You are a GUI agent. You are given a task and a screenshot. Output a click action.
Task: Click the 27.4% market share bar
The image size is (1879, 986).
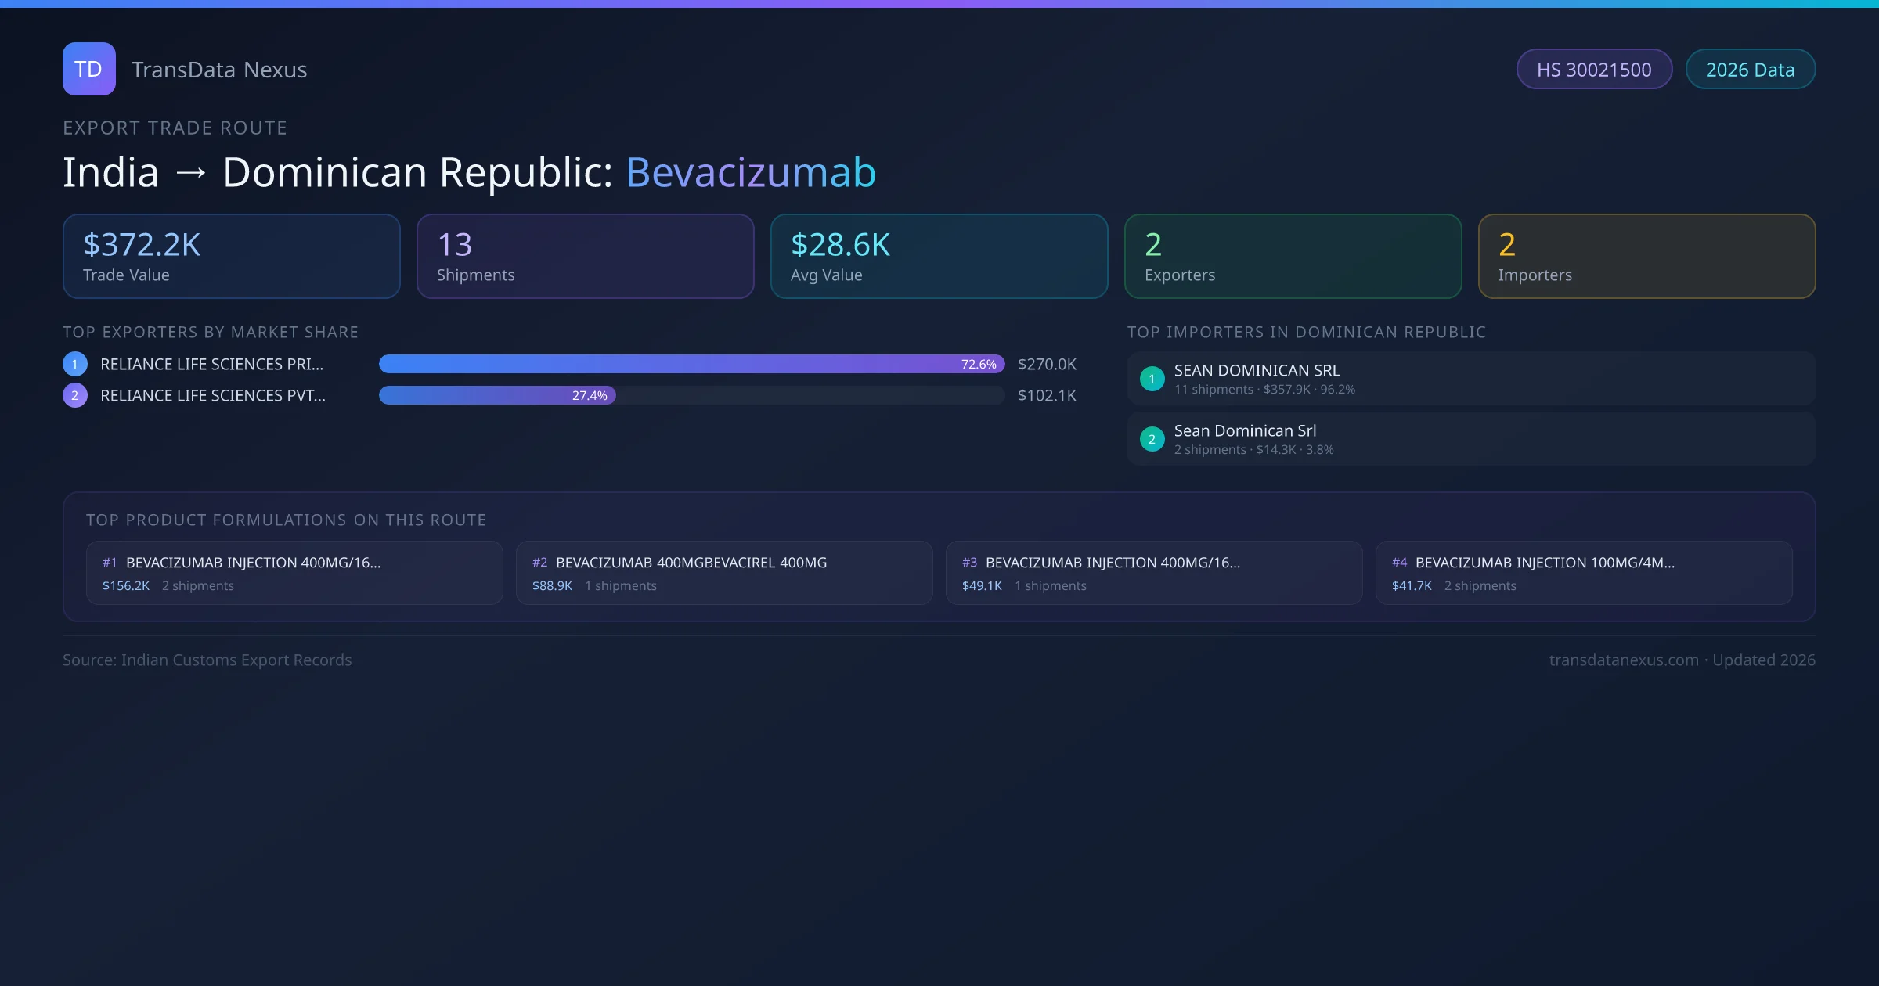(497, 395)
